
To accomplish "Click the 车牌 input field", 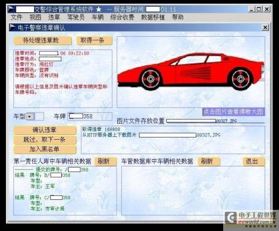I will [x=90, y=116].
